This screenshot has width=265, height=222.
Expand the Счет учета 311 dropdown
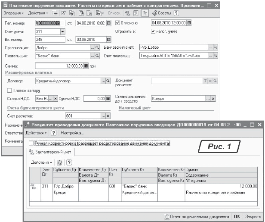point(62,31)
